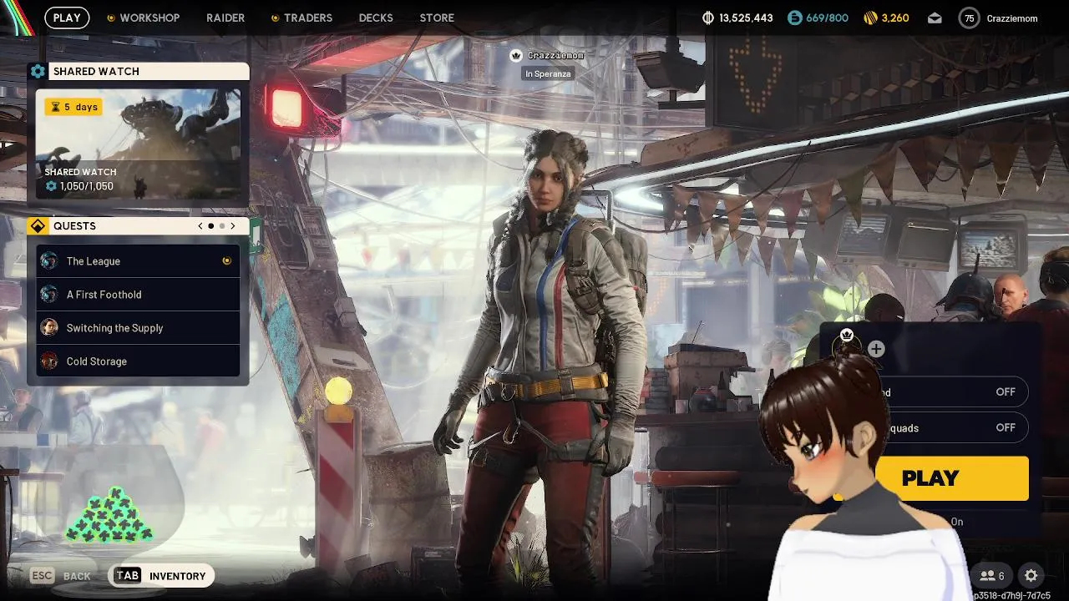Click the Shared Watch gear header icon
Viewport: 1069px width, 601px height.
coord(38,71)
